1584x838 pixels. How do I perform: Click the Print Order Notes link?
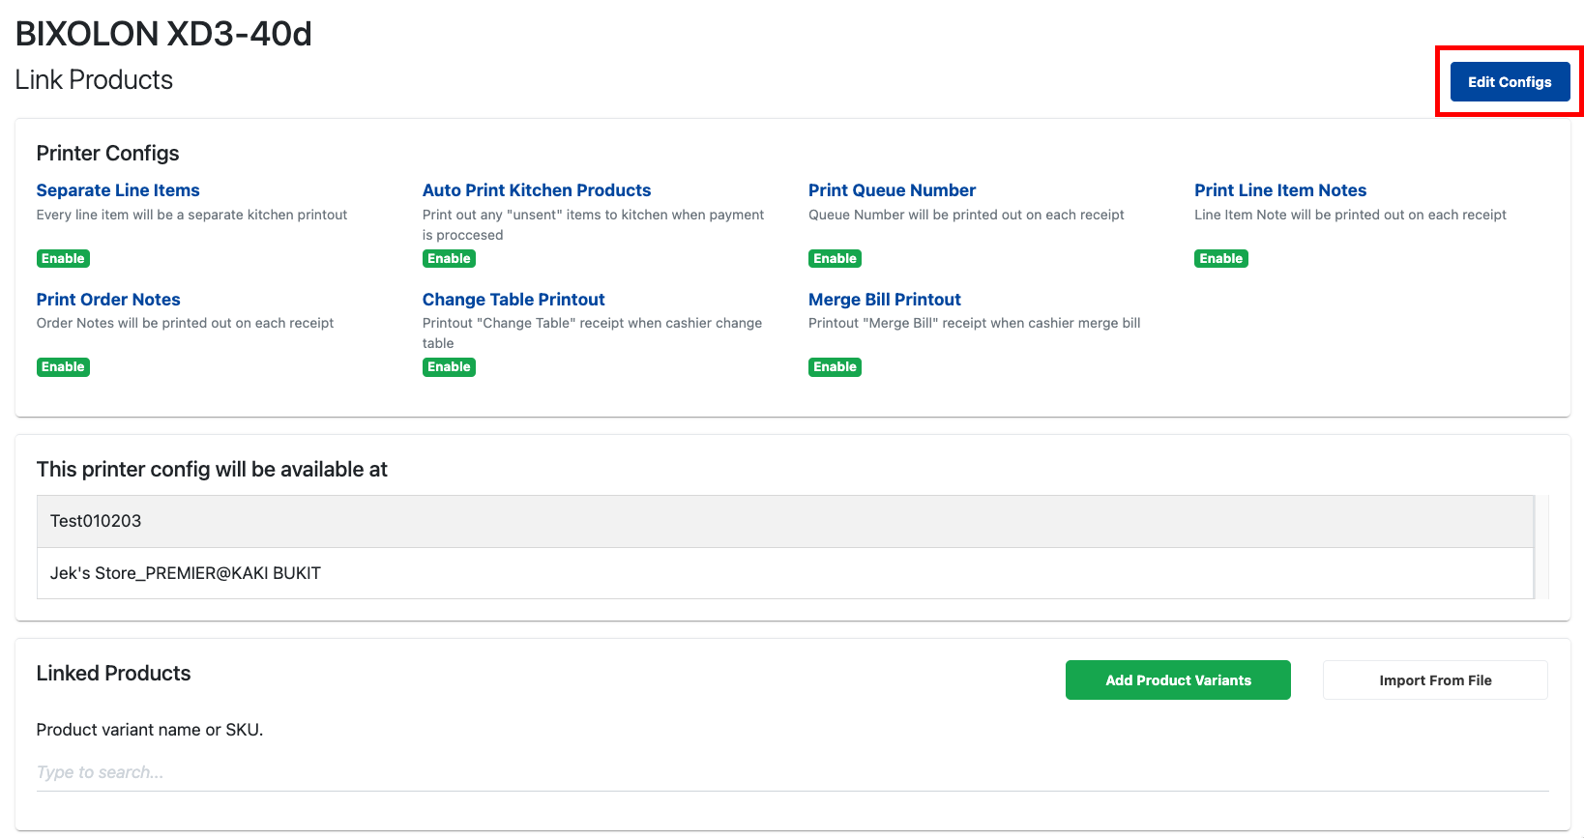pyautogui.click(x=108, y=300)
